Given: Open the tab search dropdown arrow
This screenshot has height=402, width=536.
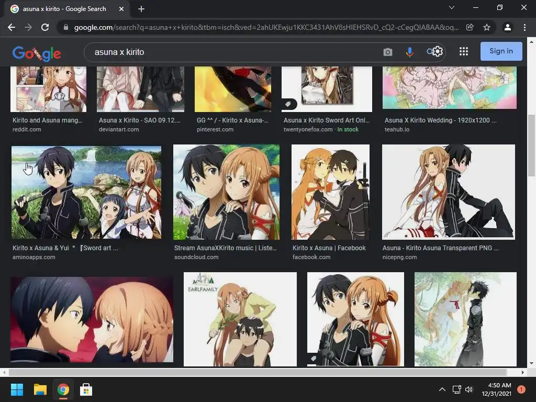Looking at the screenshot, I should 452,7.
